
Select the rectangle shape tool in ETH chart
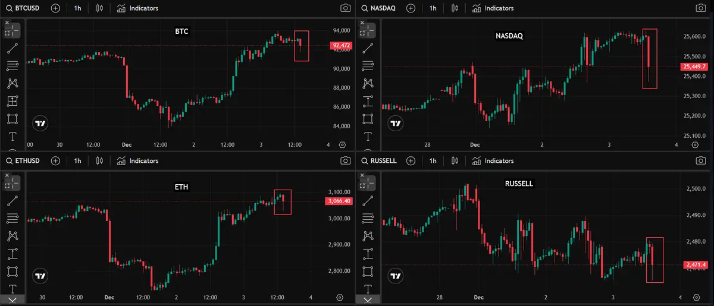click(x=13, y=272)
